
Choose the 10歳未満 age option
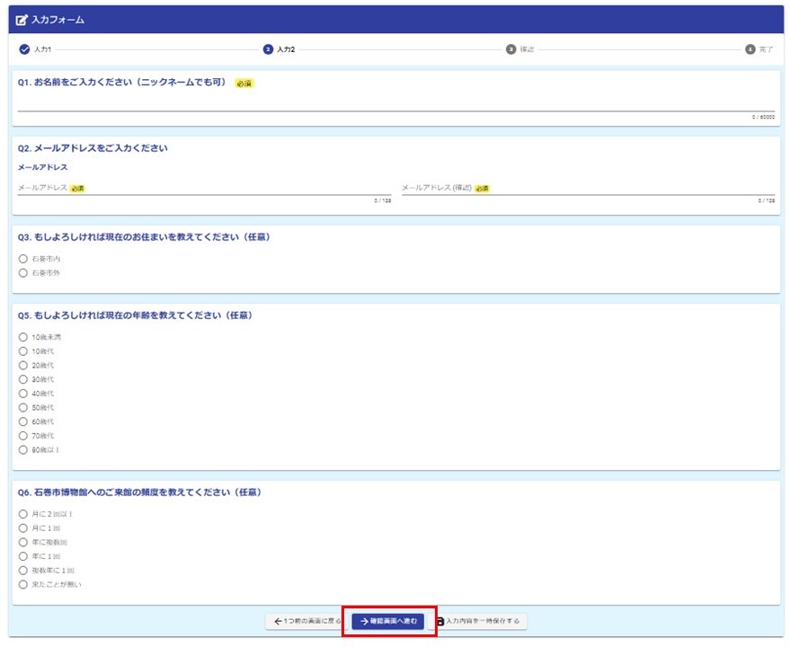pyautogui.click(x=23, y=337)
